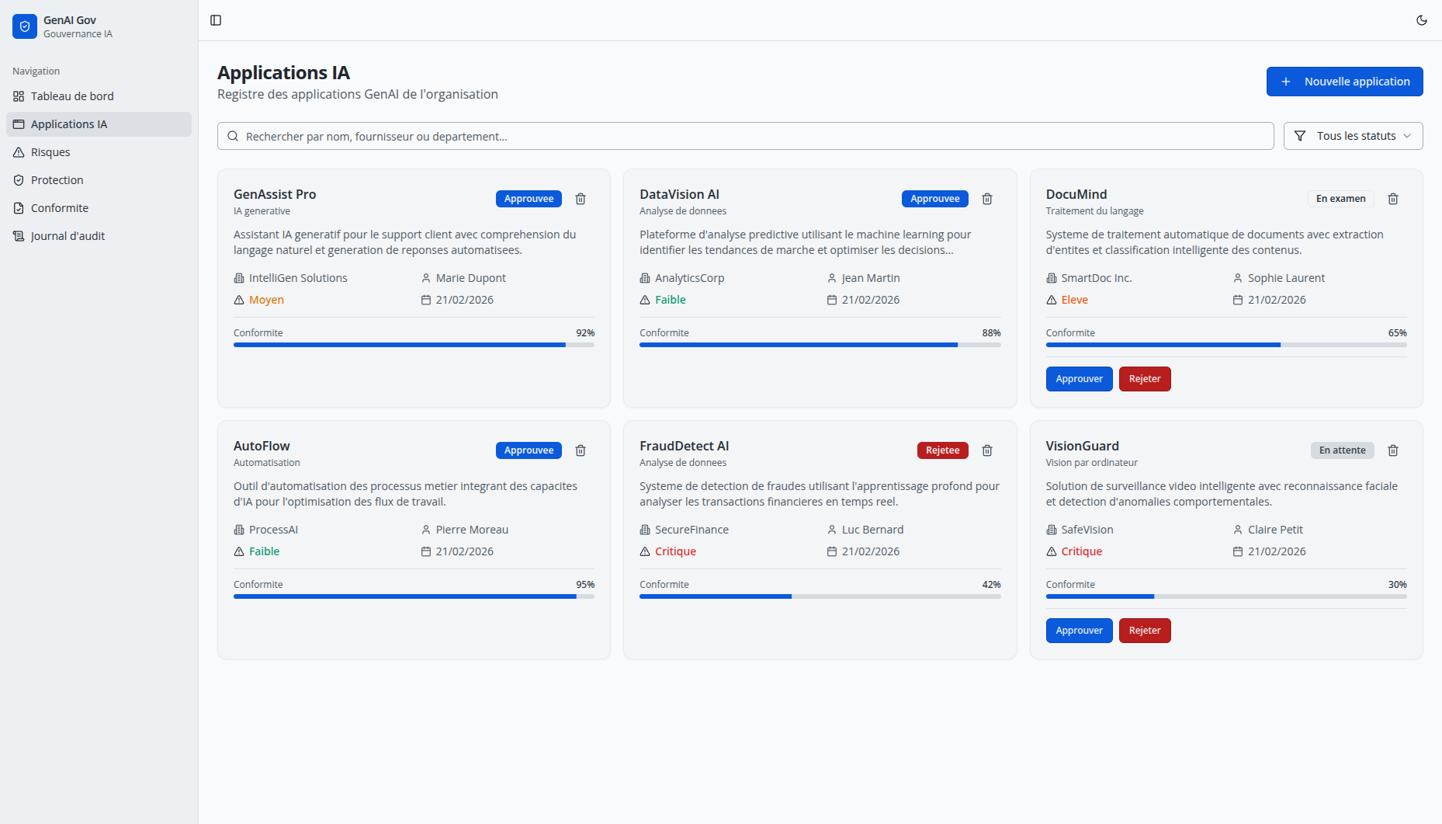Delete the AutoFlow application entry

(x=581, y=450)
